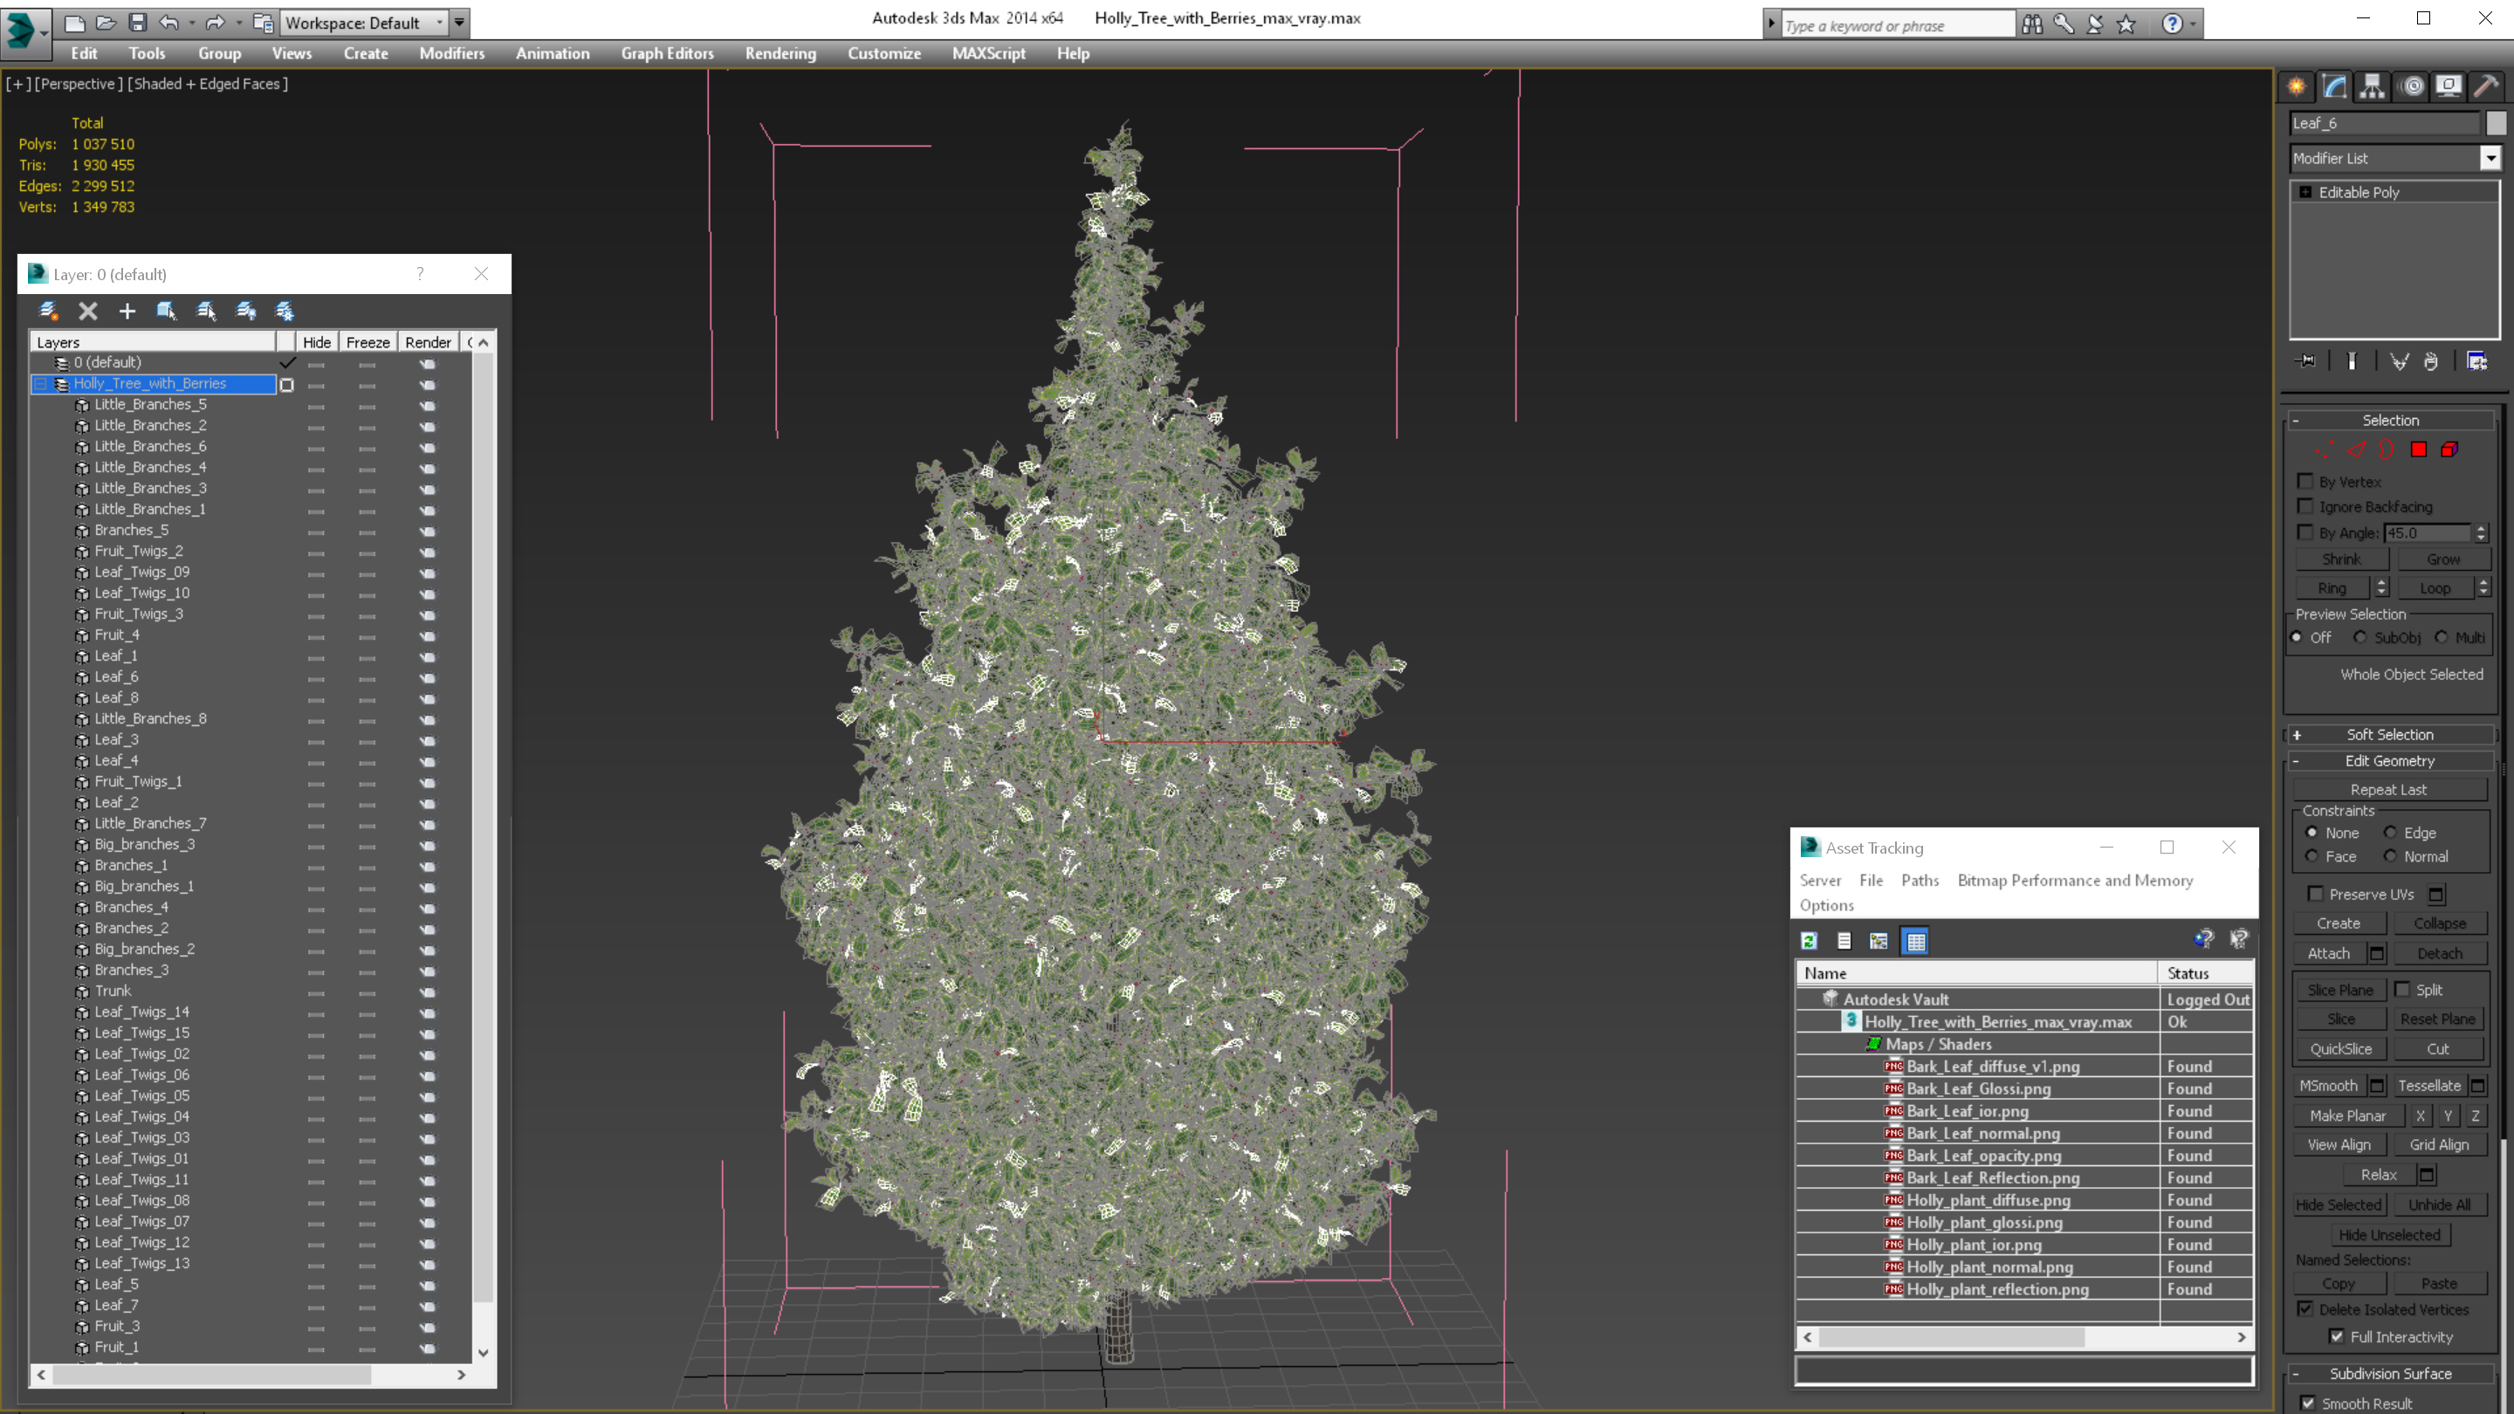Click the Save File toolbar icon

(x=138, y=23)
